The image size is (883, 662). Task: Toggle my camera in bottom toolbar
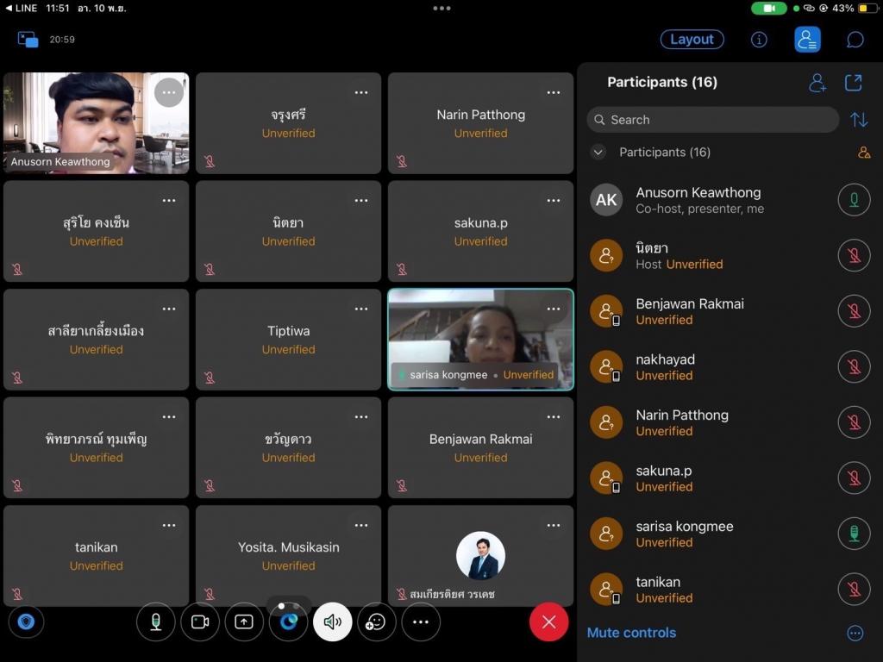(x=200, y=621)
